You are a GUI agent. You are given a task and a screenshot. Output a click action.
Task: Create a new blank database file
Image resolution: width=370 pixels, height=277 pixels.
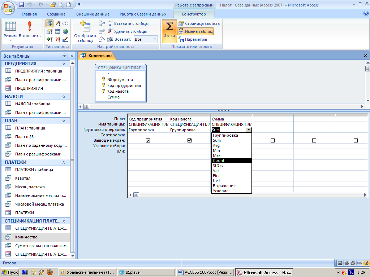pyautogui.click(x=68, y=4)
